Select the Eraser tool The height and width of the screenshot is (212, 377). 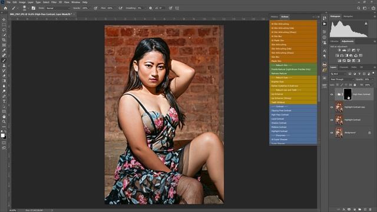tap(4, 76)
